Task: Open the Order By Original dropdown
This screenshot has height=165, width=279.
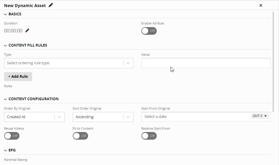Action: coord(34,117)
